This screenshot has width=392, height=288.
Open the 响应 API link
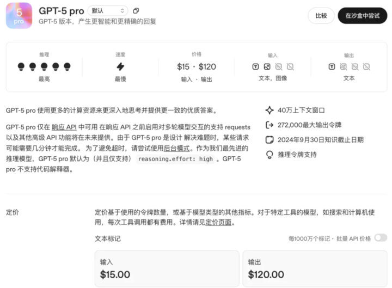64,126
